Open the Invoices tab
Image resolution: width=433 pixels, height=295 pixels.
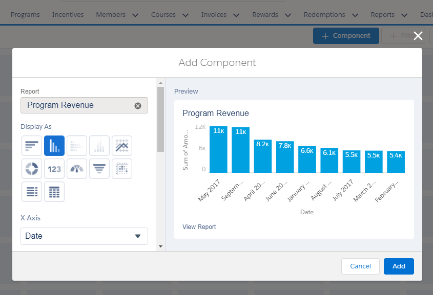[214, 15]
